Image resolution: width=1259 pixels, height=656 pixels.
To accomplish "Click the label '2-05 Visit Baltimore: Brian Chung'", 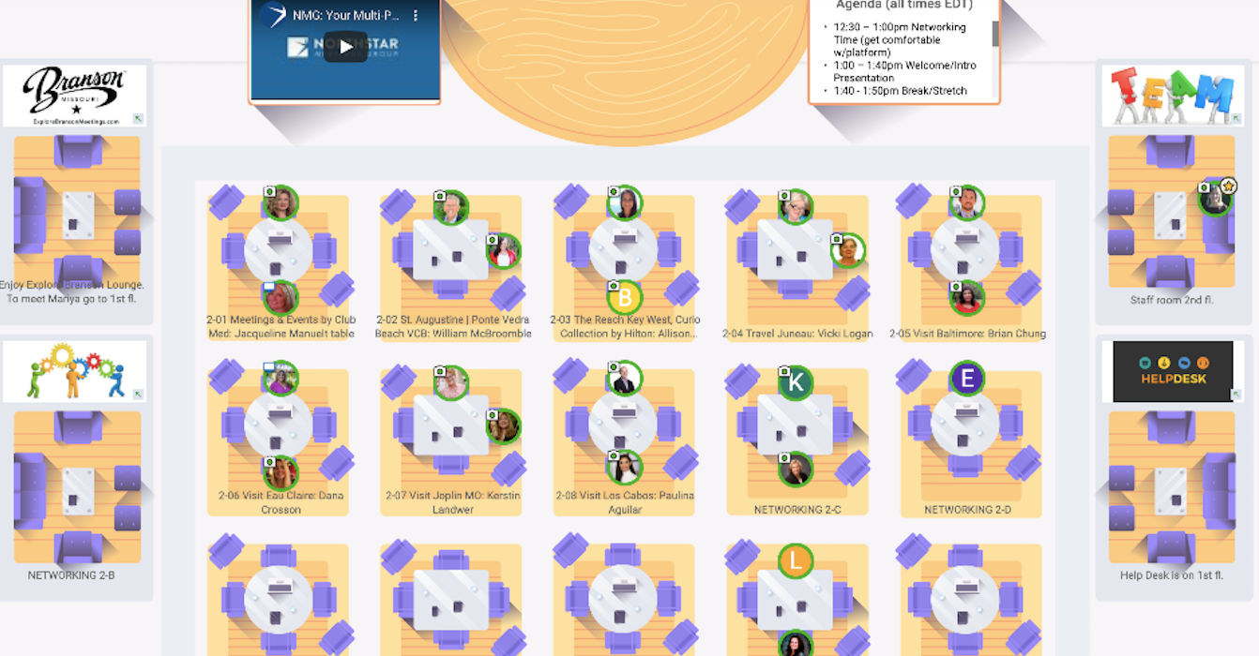I will pos(967,334).
